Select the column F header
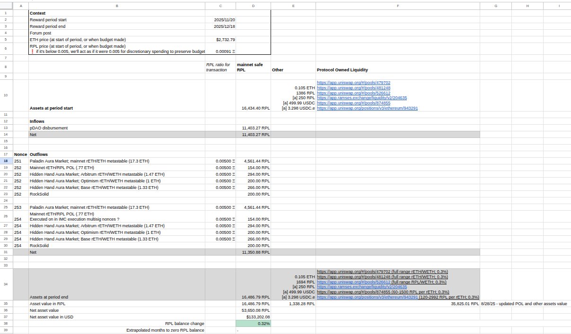 click(x=397, y=6)
